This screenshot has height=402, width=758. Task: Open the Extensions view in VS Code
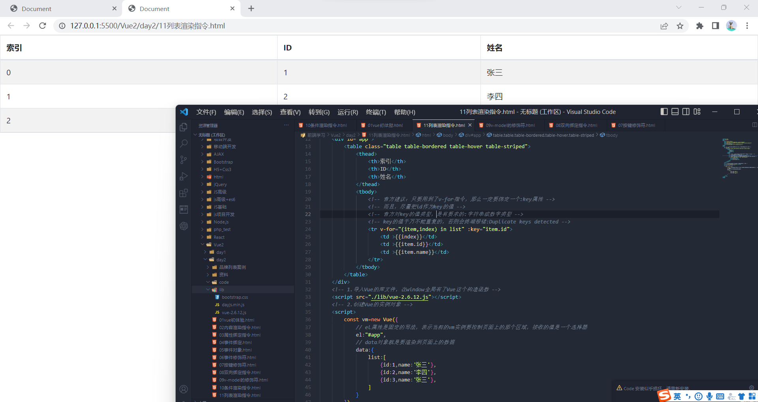click(x=184, y=193)
